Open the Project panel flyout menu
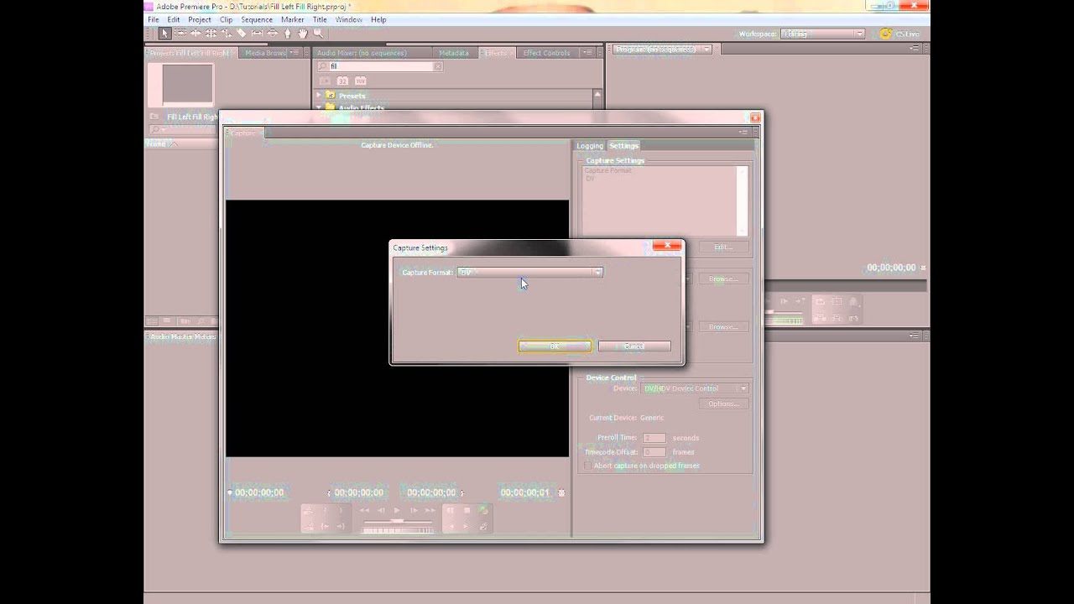 coord(295,53)
